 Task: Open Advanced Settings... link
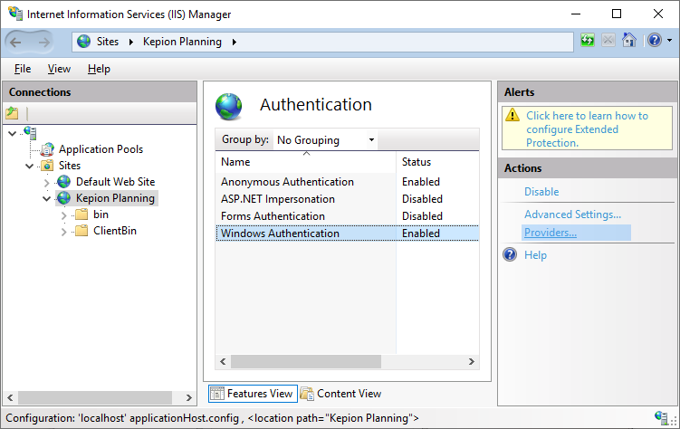(572, 214)
